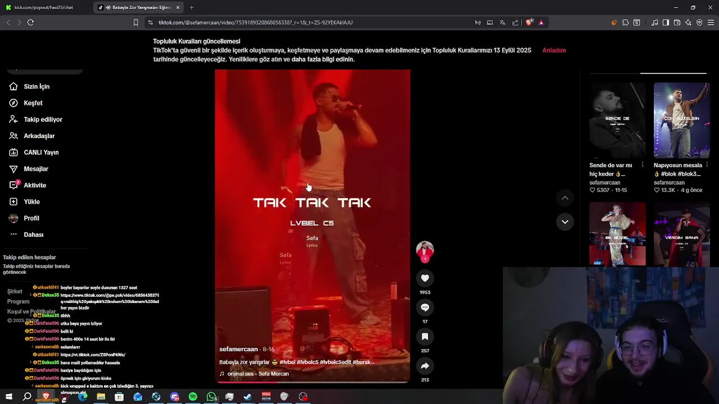
Task: Open Takip ediliyor feed
Action: [x=43, y=119]
